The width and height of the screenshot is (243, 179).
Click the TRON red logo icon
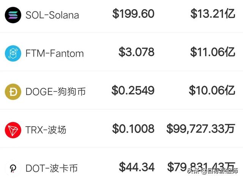point(13,130)
